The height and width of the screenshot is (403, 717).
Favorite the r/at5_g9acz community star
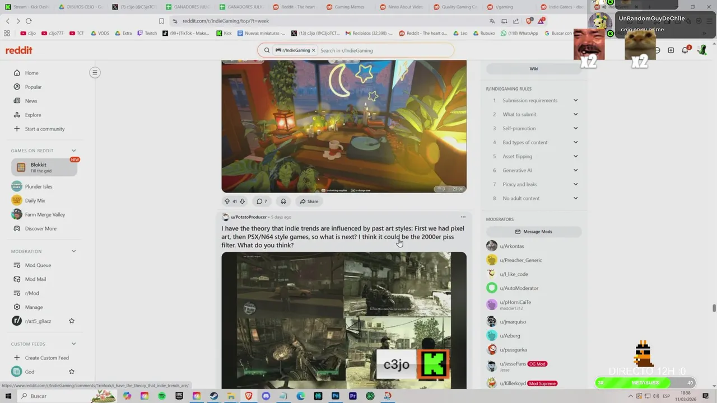click(x=72, y=321)
